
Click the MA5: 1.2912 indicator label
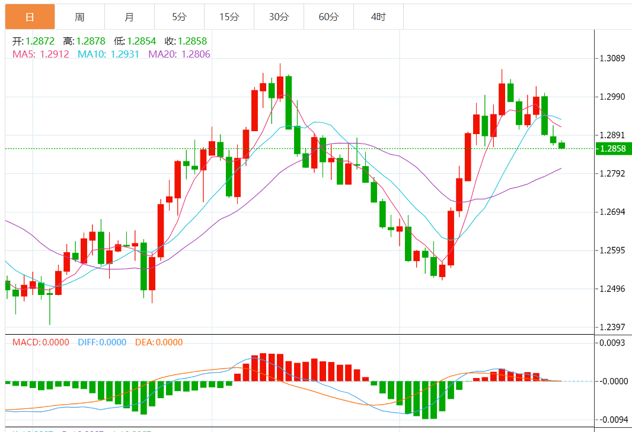click(x=41, y=54)
